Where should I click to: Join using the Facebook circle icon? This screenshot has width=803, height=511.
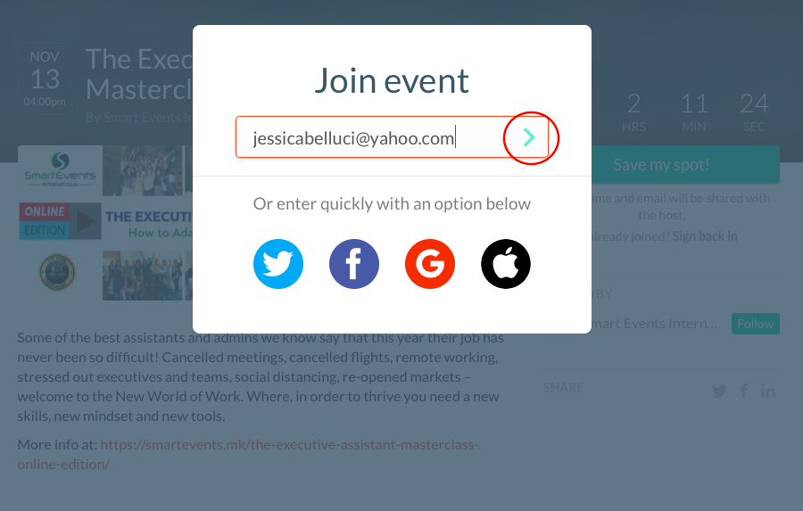[x=354, y=264]
